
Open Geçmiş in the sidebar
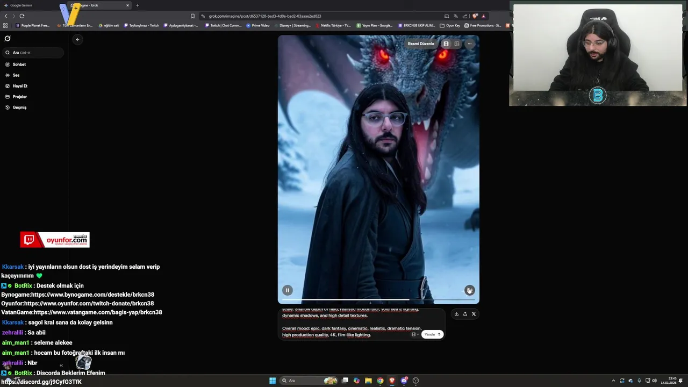(x=19, y=107)
